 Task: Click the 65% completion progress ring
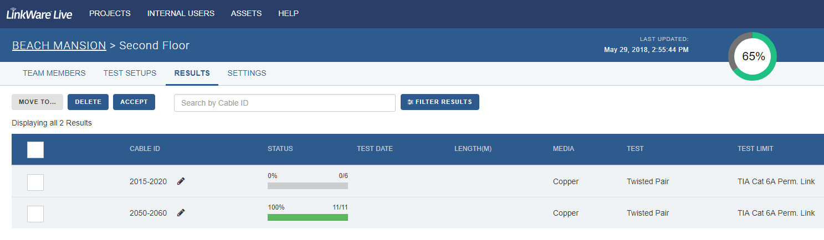[753, 56]
